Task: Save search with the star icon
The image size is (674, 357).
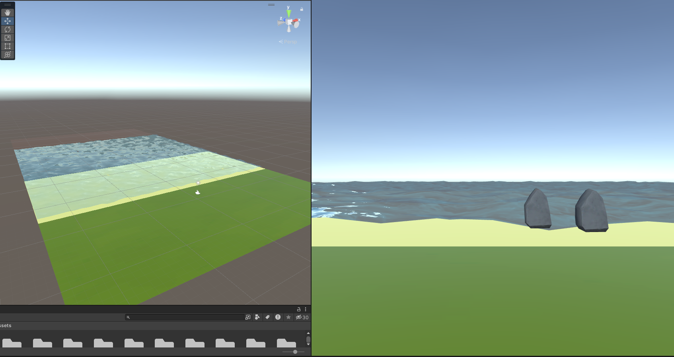Action: pyautogui.click(x=288, y=317)
